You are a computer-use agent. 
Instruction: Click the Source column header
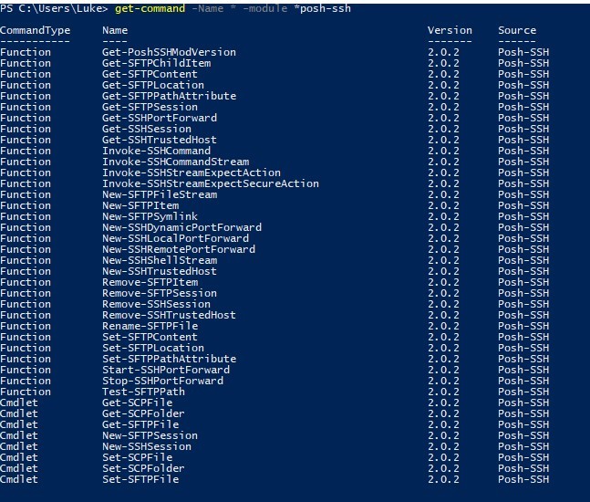[x=517, y=30]
